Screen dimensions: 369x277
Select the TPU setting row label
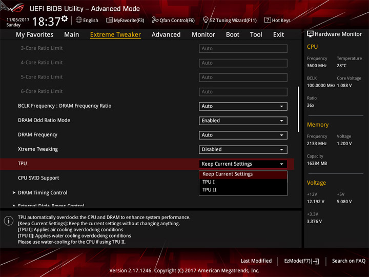point(23,164)
